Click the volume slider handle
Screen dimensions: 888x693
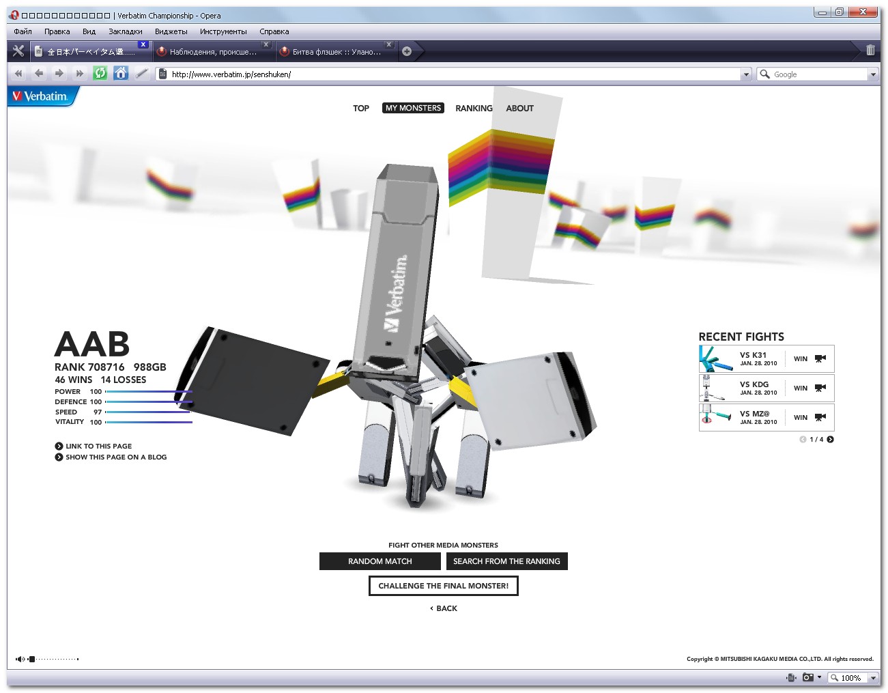coord(31,659)
